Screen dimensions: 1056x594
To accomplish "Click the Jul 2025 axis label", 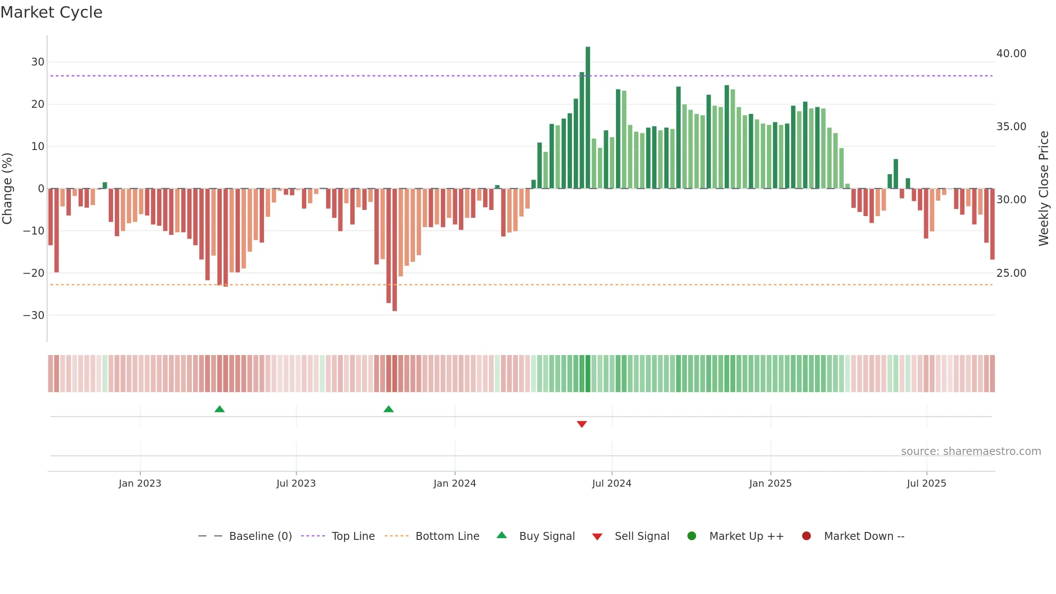I will pos(927,483).
